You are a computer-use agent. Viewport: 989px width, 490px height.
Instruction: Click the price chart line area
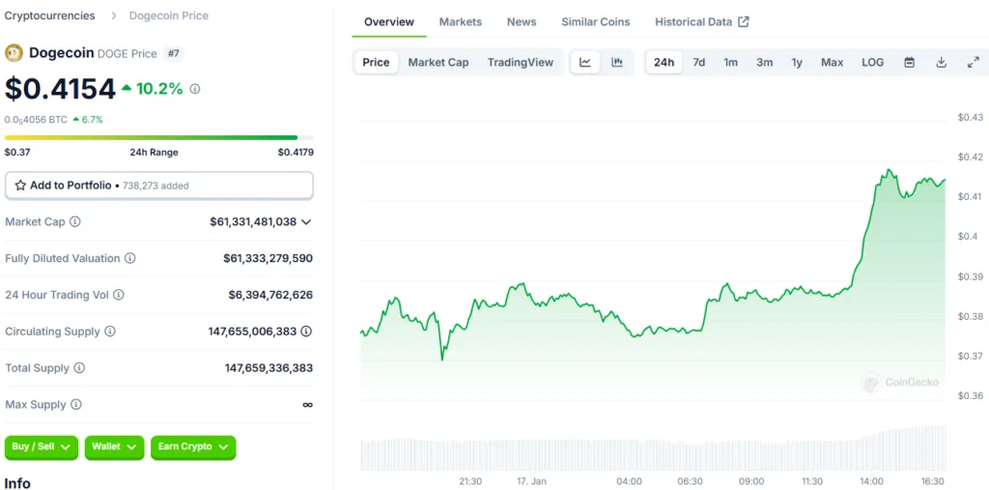coord(653,284)
